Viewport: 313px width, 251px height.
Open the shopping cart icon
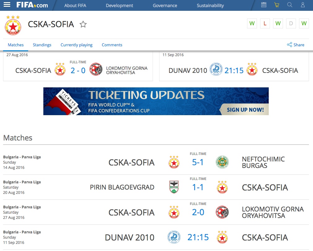tap(277, 5)
